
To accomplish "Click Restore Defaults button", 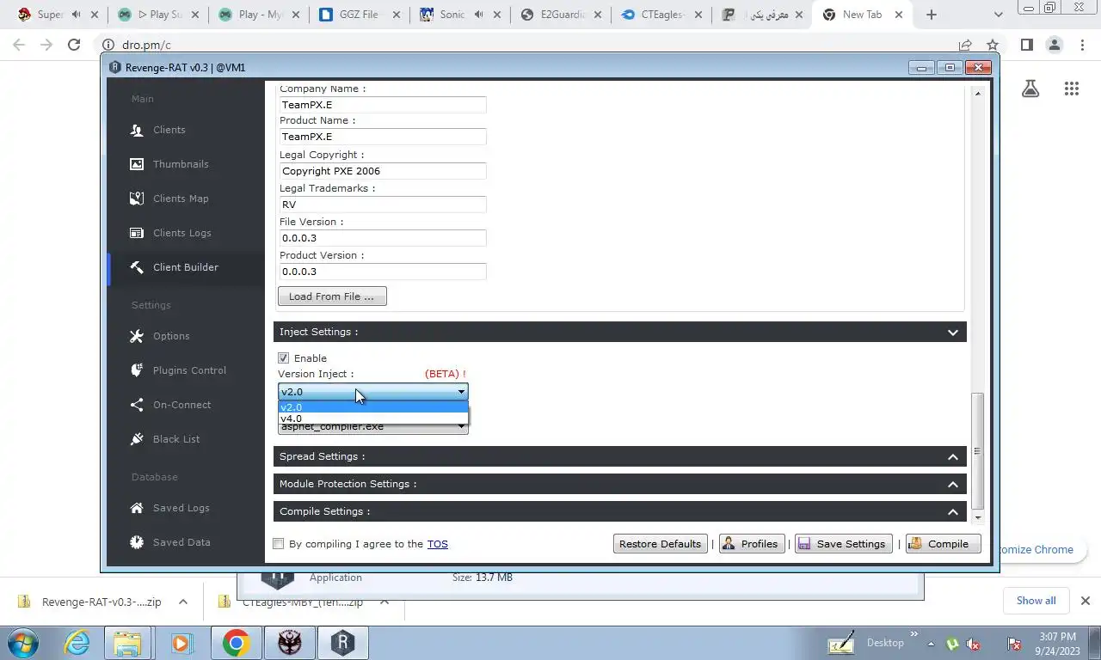I will coord(660,544).
